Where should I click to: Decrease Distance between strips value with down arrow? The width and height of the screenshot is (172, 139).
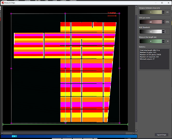tap(163, 13)
